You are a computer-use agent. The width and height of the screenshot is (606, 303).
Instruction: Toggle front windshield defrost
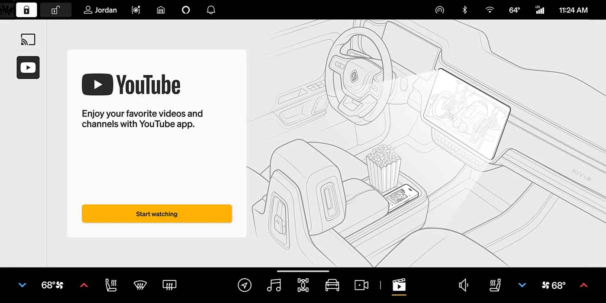140,285
